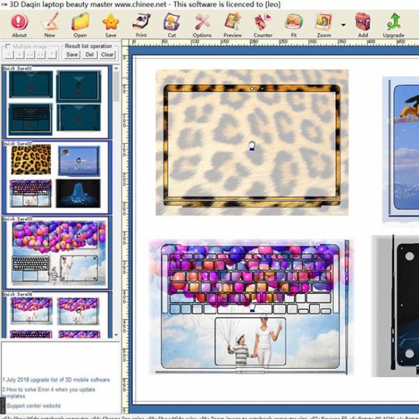Enable the Multiple image checkbox
The height and width of the screenshot is (419, 419).
8,47
